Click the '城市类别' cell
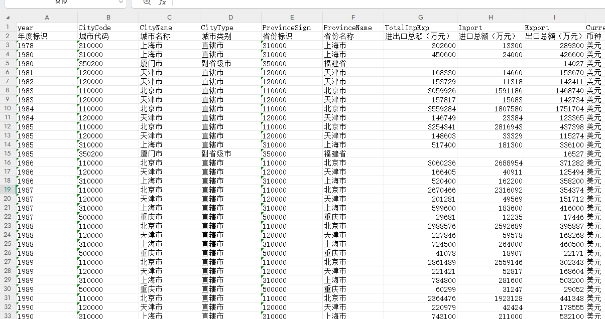 point(230,37)
